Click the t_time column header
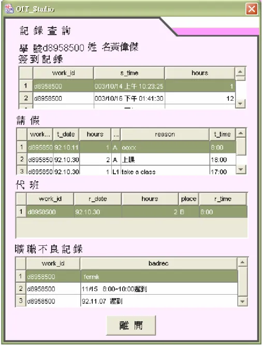This screenshot has width=263, height=346. (222, 134)
